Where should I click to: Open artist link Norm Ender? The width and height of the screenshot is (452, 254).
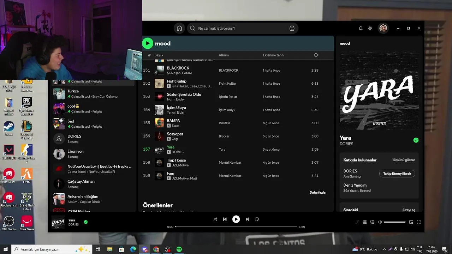click(176, 99)
